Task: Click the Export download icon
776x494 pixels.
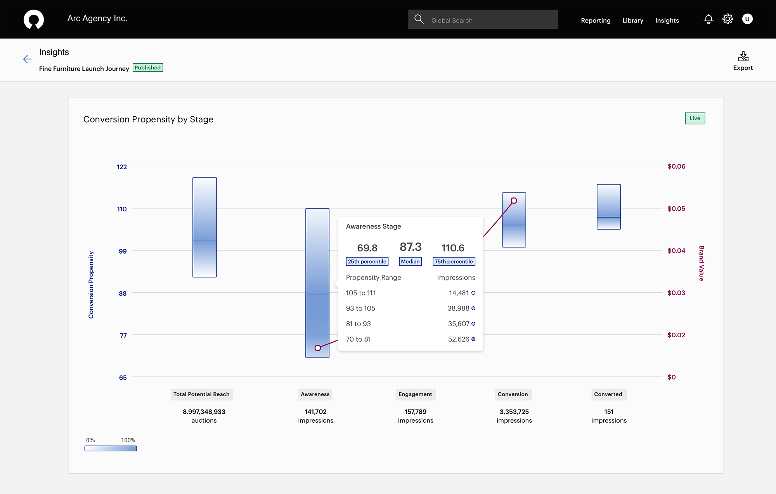Action: (743, 57)
